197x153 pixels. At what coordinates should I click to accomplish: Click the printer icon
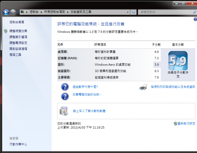click(x=143, y=87)
